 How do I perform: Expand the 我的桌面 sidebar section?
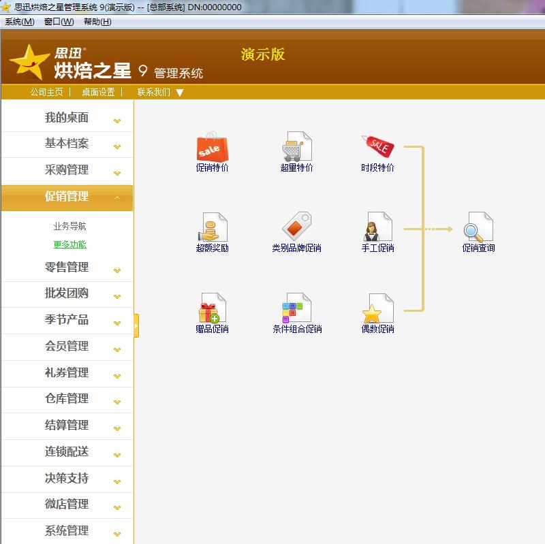(x=67, y=118)
